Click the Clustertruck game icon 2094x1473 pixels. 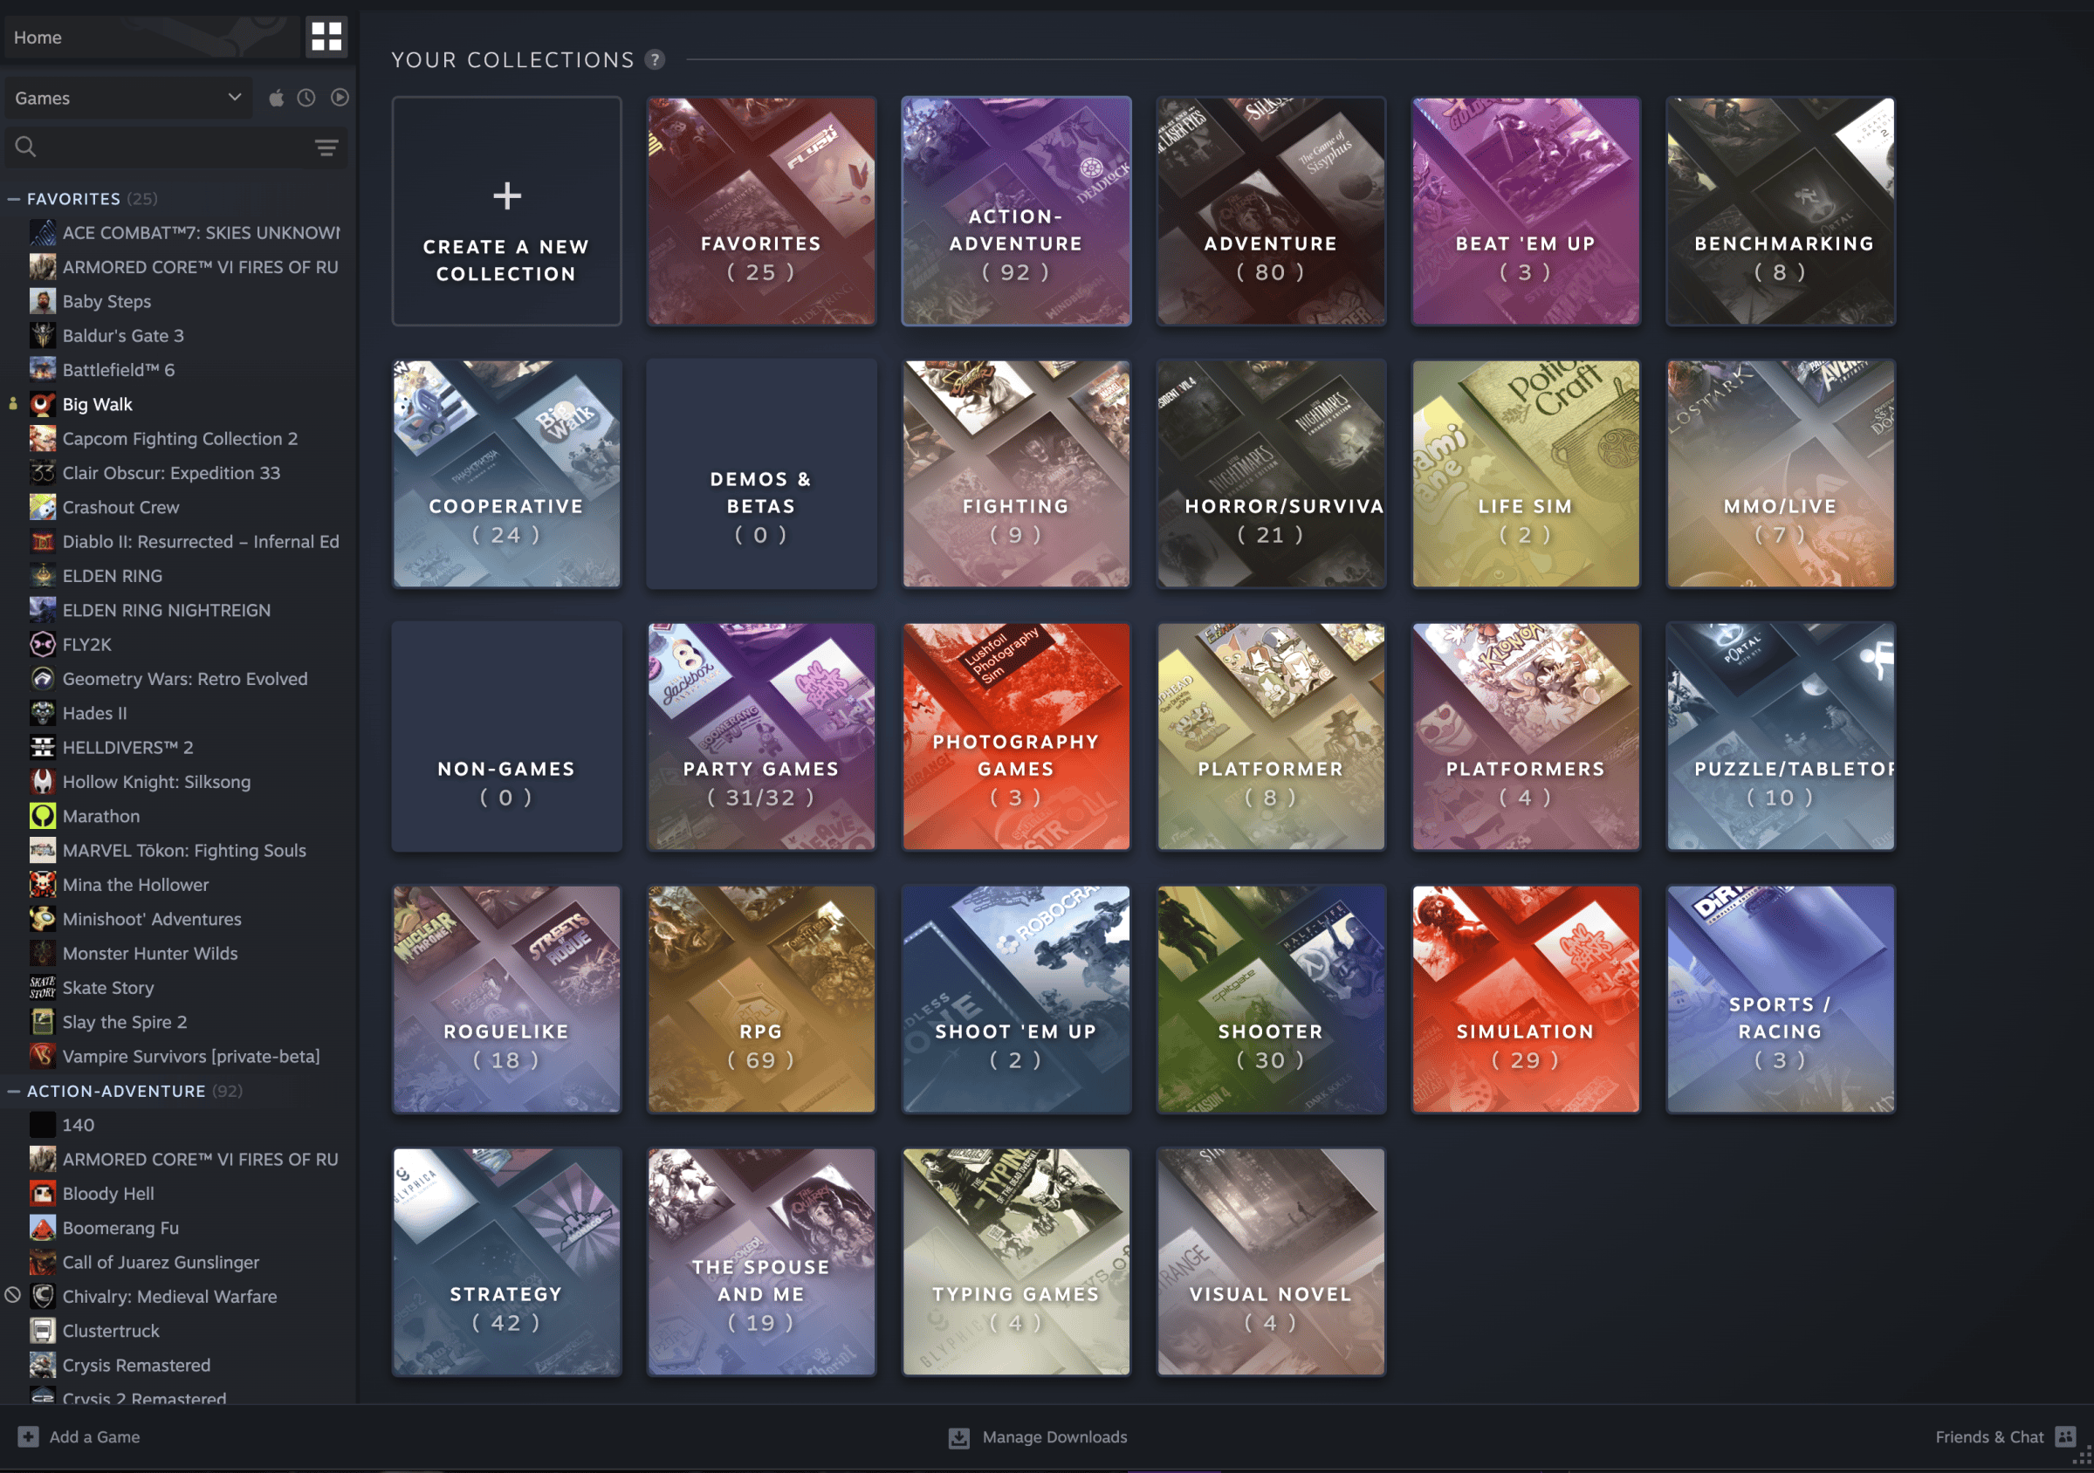(42, 1332)
